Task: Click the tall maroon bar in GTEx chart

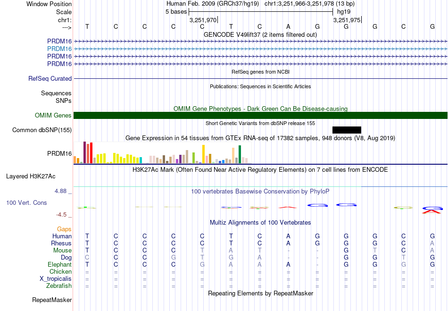Action: point(84,152)
